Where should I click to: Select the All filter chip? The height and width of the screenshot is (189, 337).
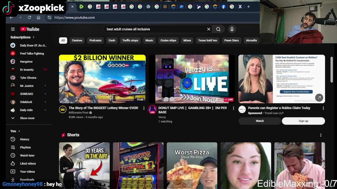63,40
